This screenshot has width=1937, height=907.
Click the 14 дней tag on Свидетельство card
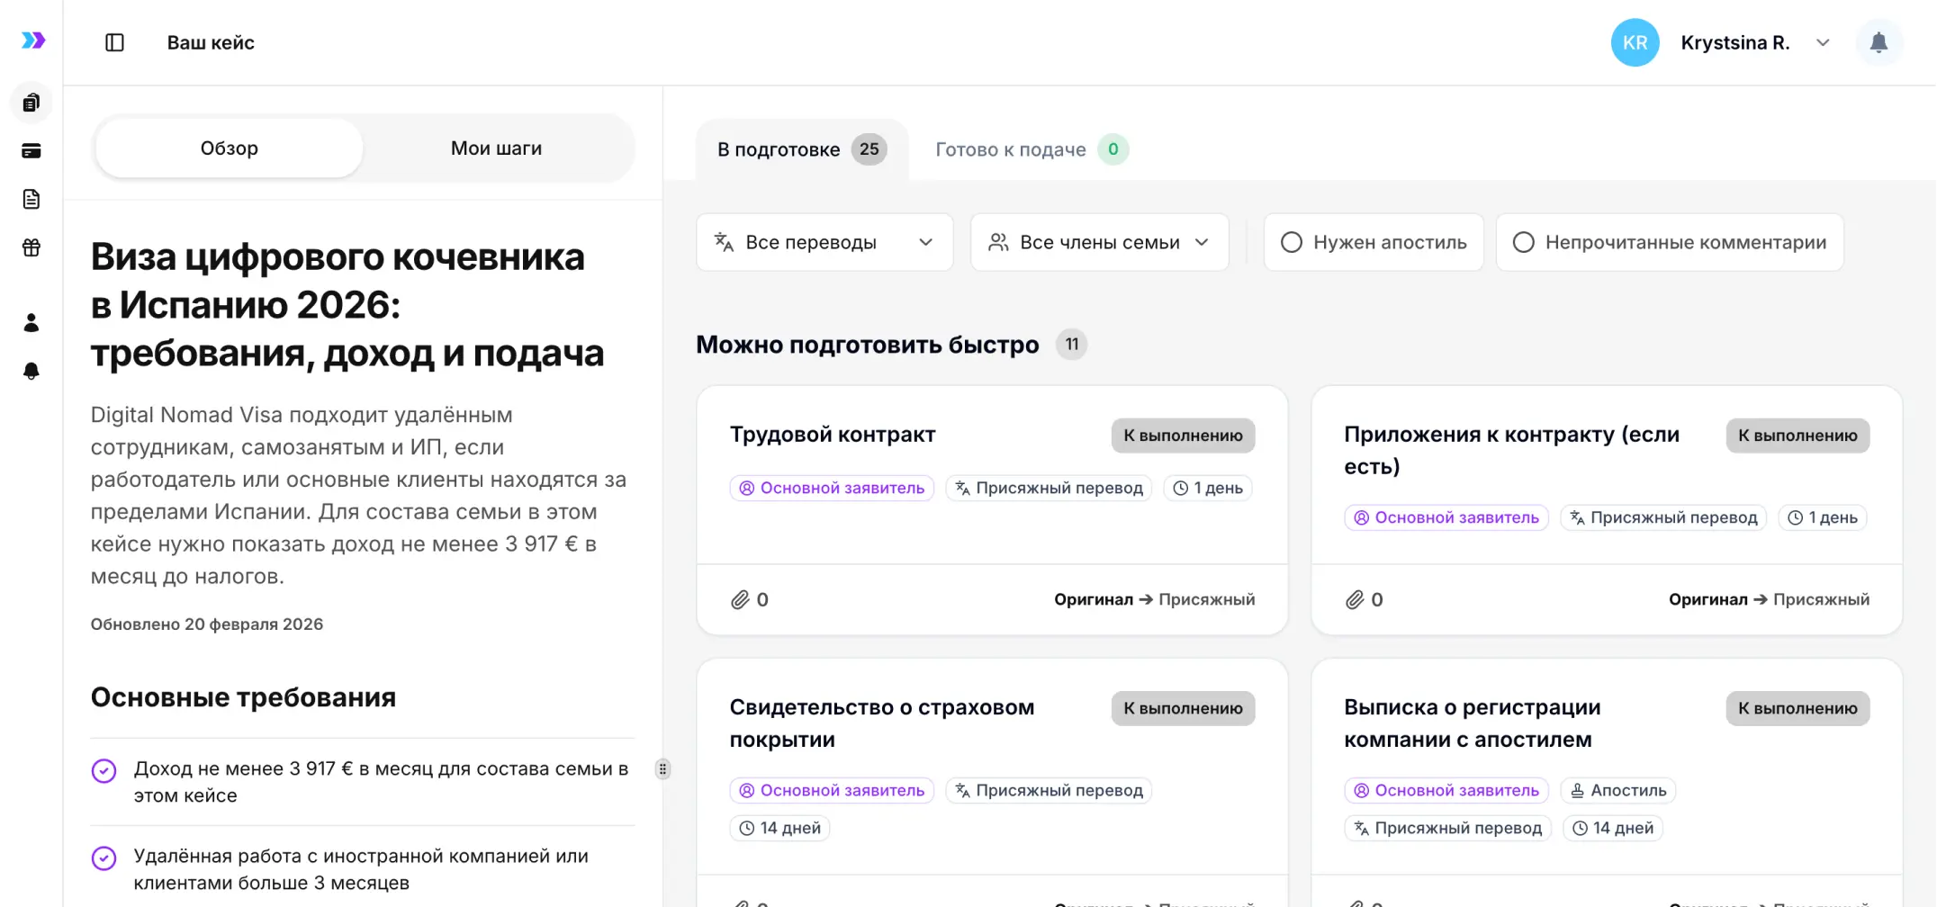click(x=779, y=828)
